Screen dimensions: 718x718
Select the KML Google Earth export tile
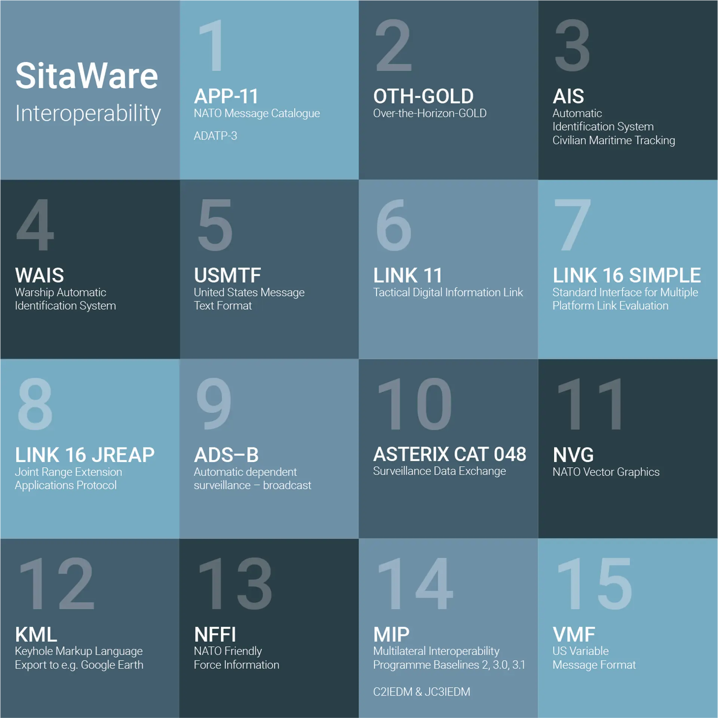click(89, 628)
